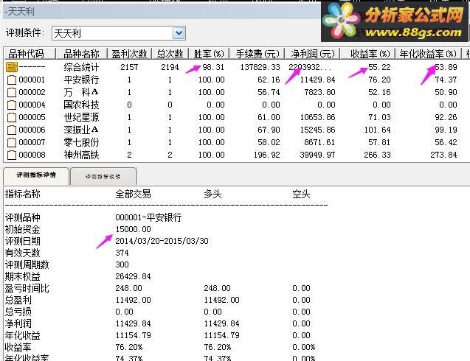Click the 11154.79 value under 全部交易

pos(133,335)
